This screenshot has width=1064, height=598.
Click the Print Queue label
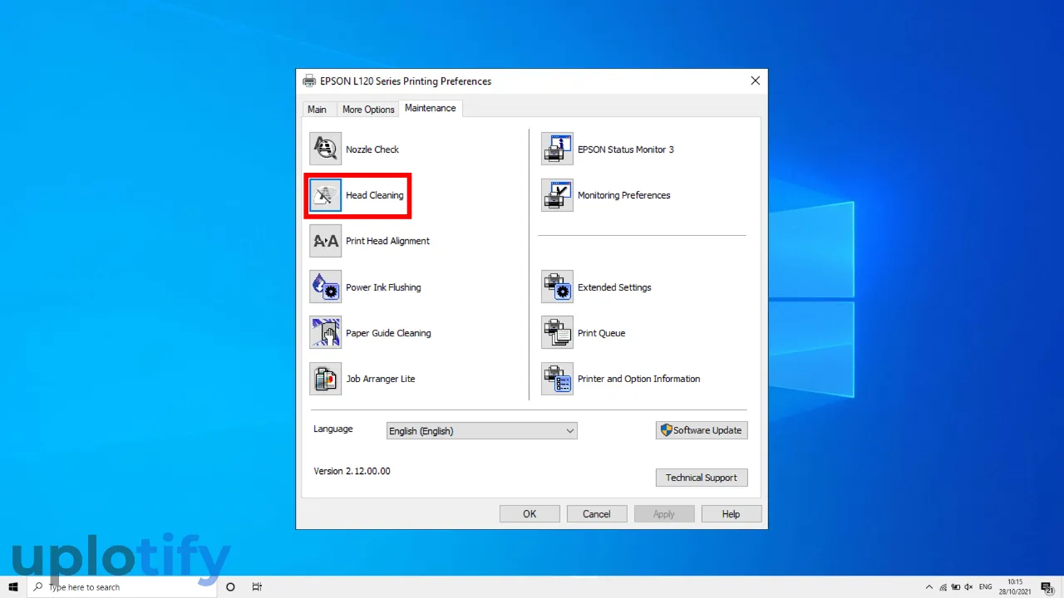(x=602, y=333)
